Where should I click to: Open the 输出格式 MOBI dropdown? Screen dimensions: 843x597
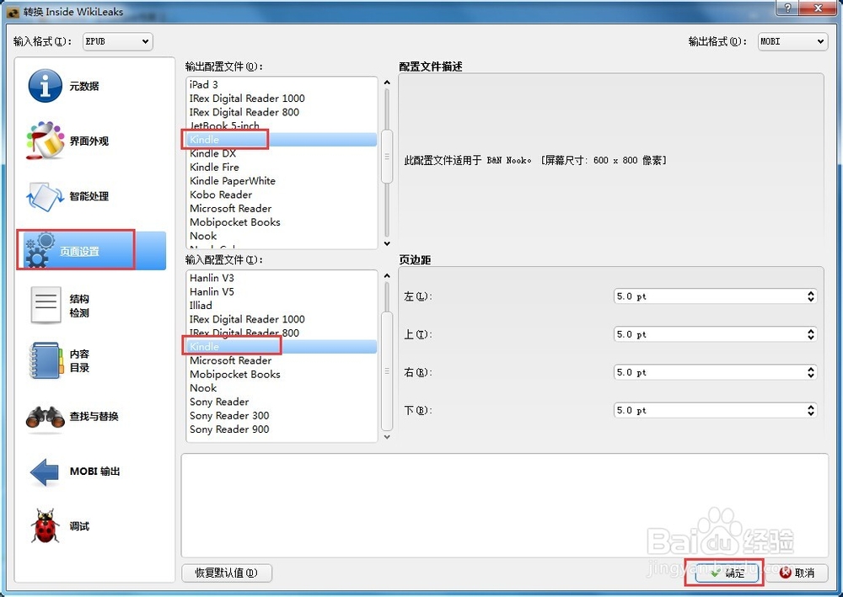(x=792, y=41)
